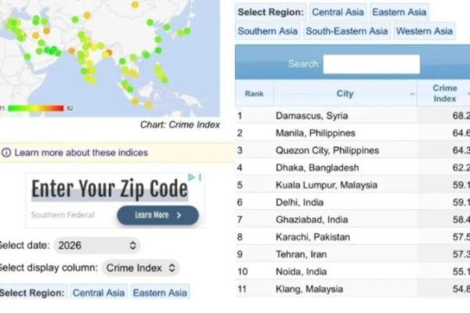
Task: Select Eastern Asia in the top region bar
Action: coord(399,12)
